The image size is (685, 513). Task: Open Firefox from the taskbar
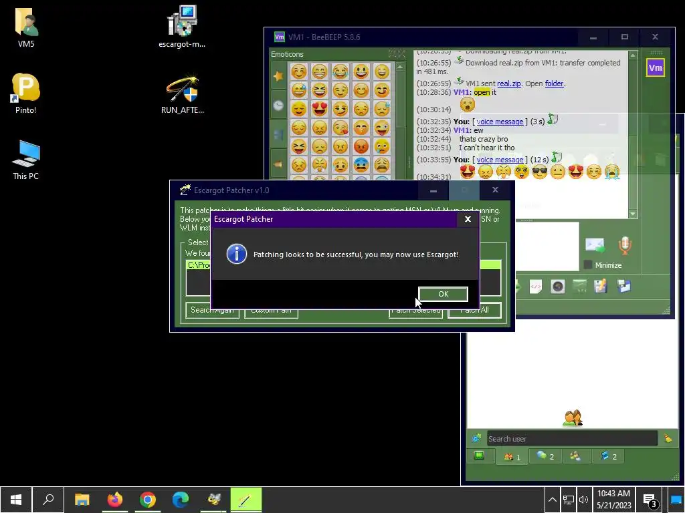[115, 500]
